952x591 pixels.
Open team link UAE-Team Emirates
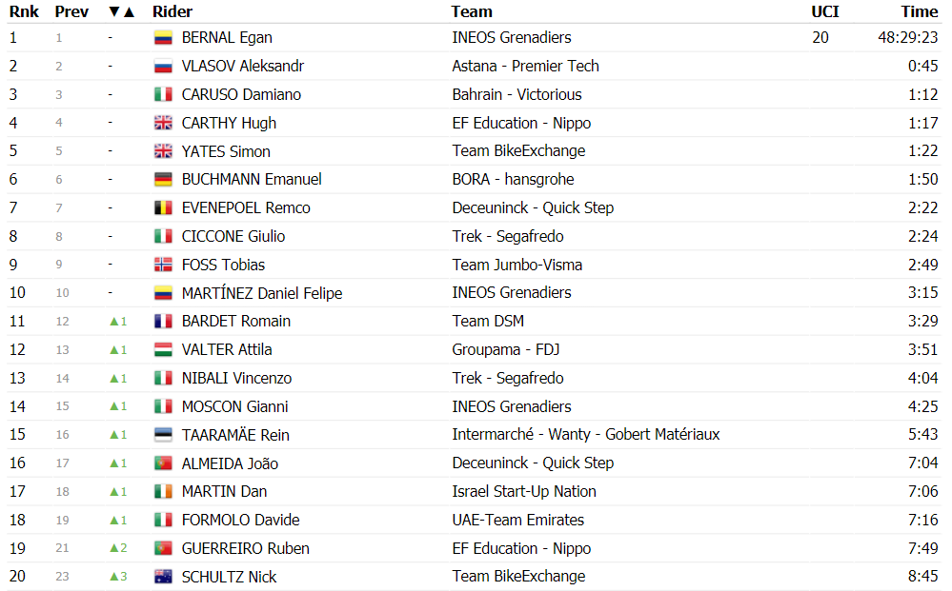pyautogui.click(x=517, y=520)
